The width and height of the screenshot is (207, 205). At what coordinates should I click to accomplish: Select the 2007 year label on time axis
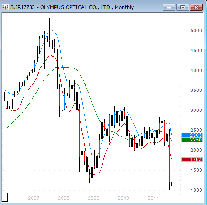tap(33, 198)
